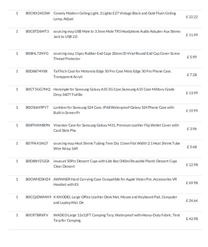
Task: Click product code B0D8NYZGGX
Action: (x=38, y=161)
